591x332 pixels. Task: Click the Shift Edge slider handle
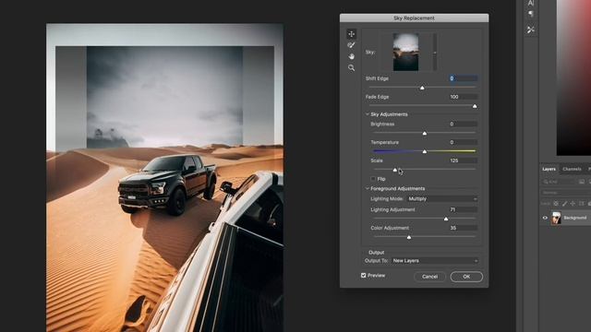pyautogui.click(x=422, y=88)
